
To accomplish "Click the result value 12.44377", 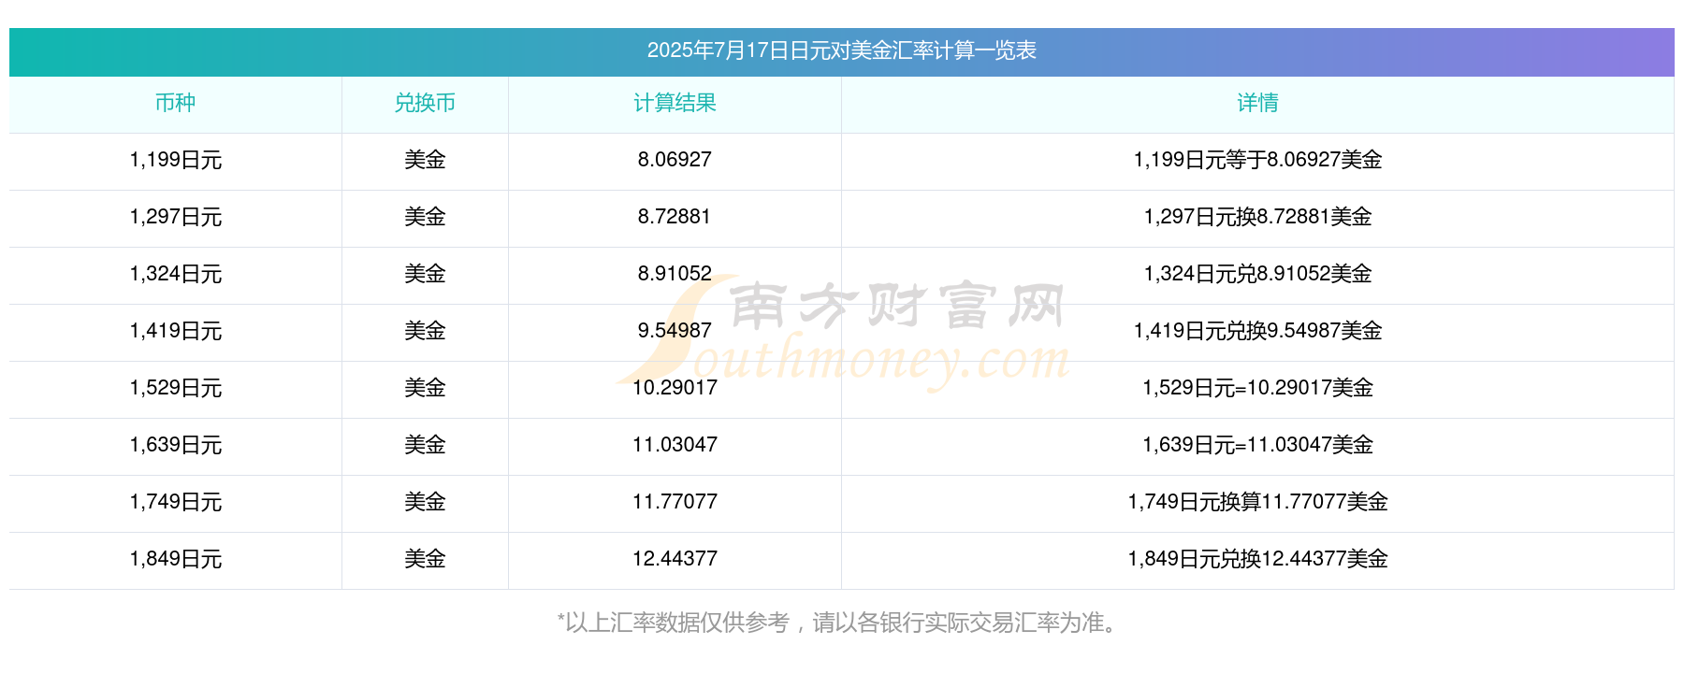I will point(675,559).
